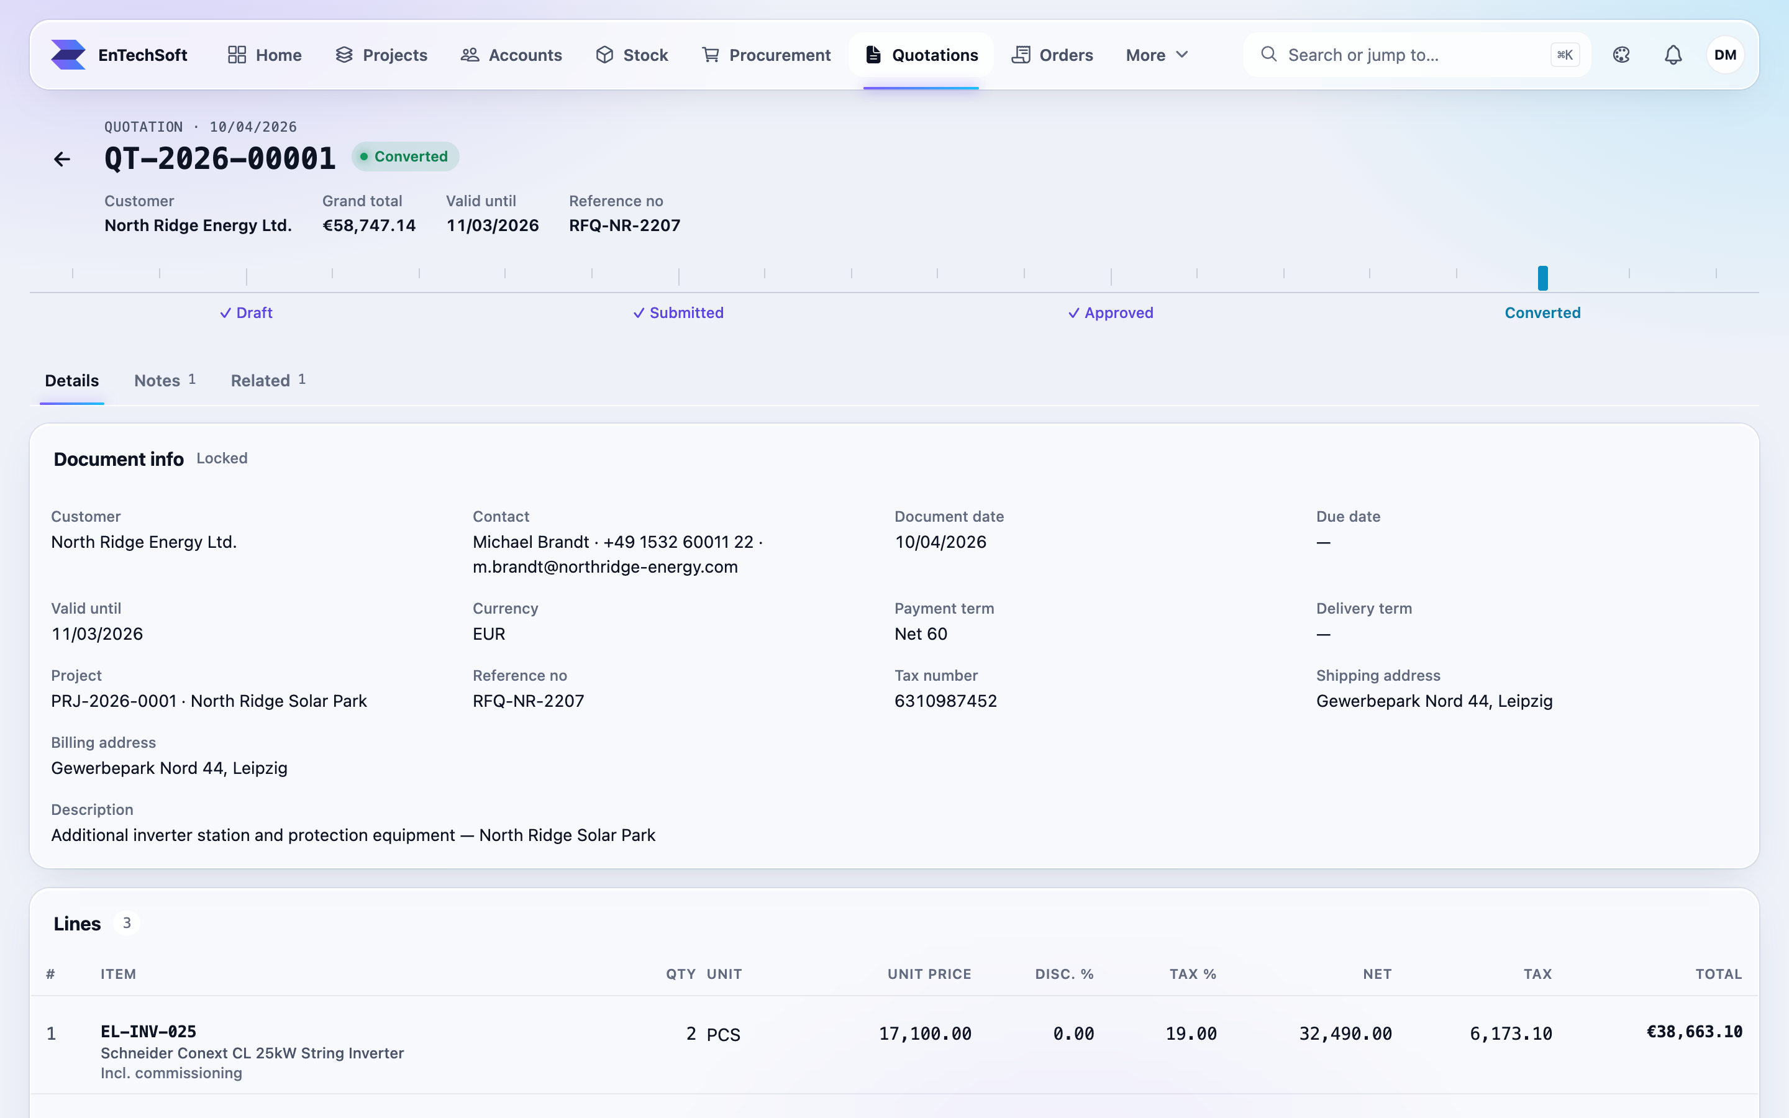This screenshot has height=1118, width=1789.
Task: Go back with the left arrow
Action: 62,159
